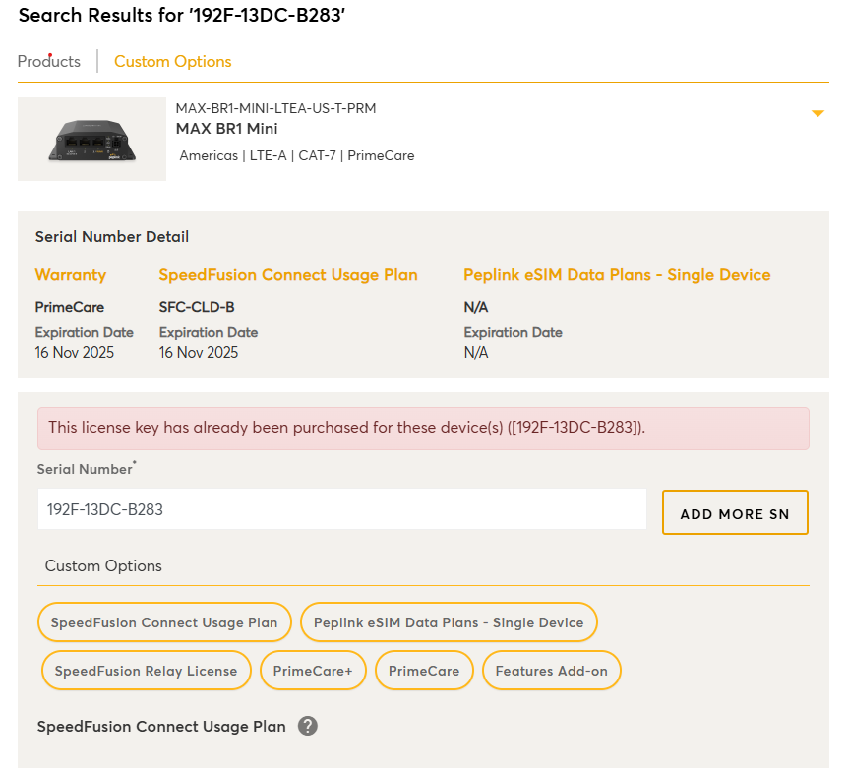Click the license already purchased alert banner

point(423,429)
